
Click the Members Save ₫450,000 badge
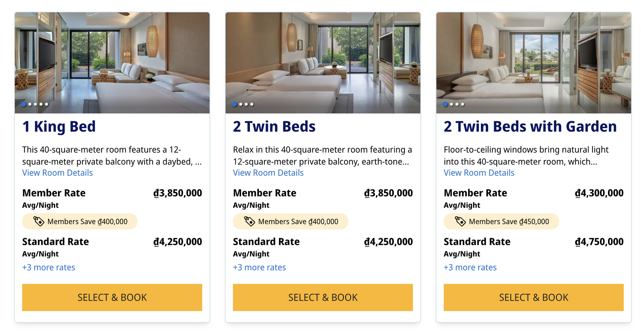click(501, 222)
